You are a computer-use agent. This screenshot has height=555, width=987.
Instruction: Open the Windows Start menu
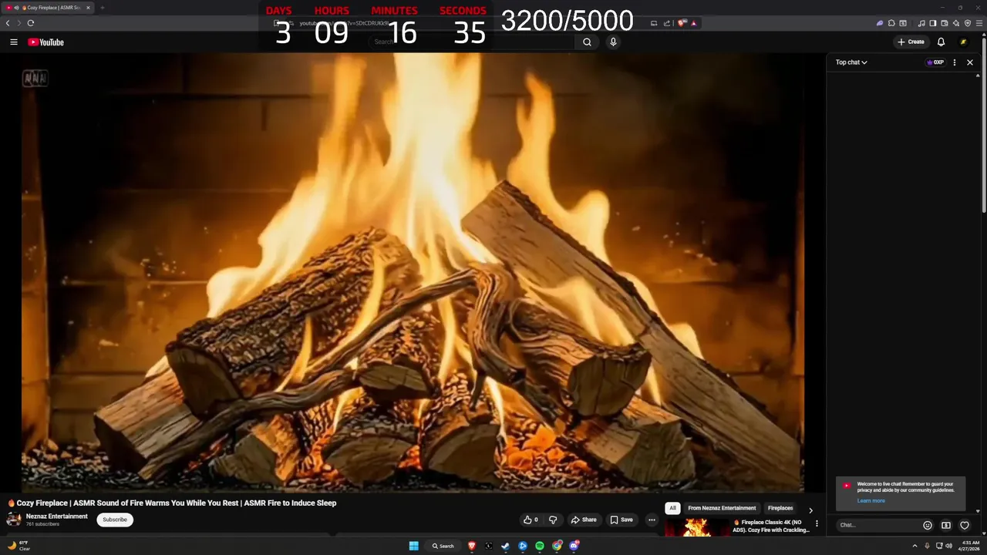(414, 546)
